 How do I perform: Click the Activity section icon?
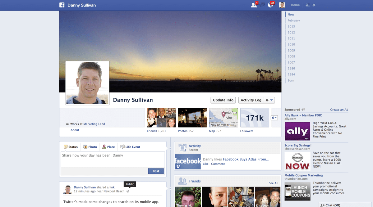(x=182, y=147)
